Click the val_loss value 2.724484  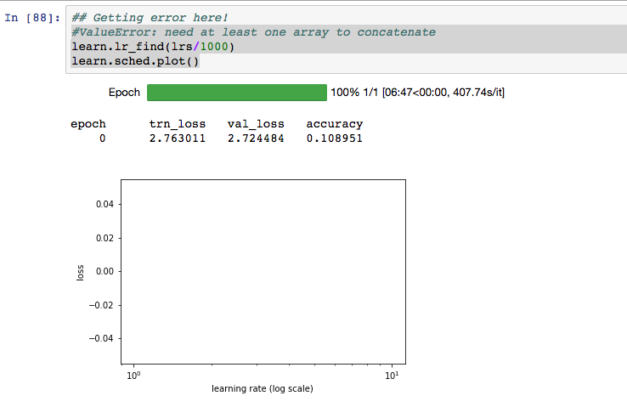pos(256,138)
